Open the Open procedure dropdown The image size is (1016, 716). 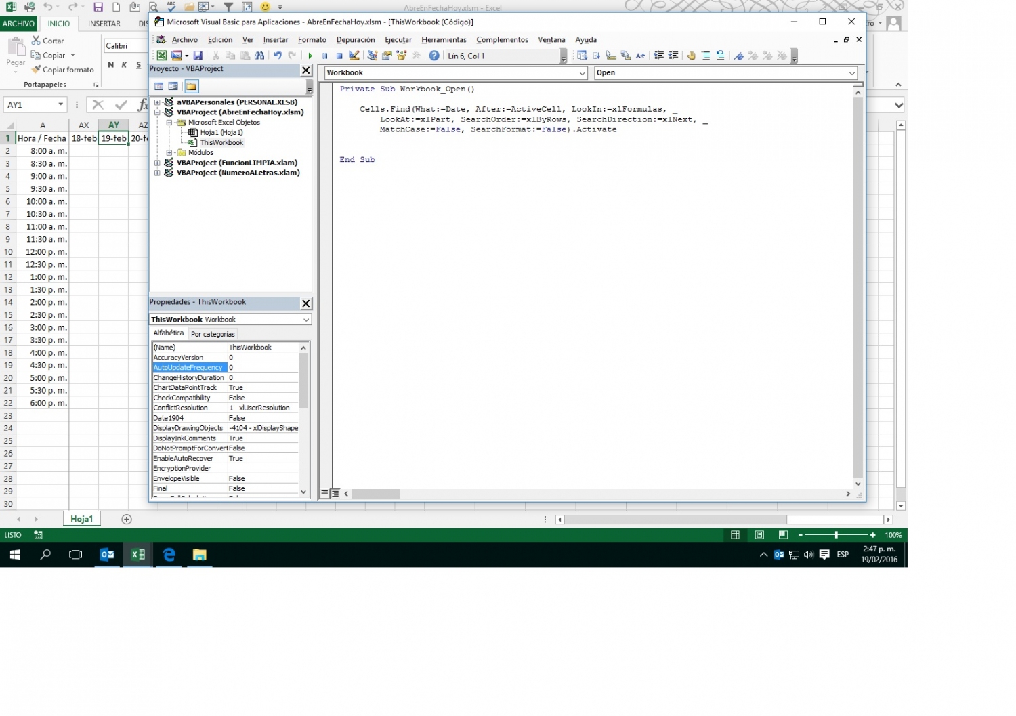tap(852, 73)
